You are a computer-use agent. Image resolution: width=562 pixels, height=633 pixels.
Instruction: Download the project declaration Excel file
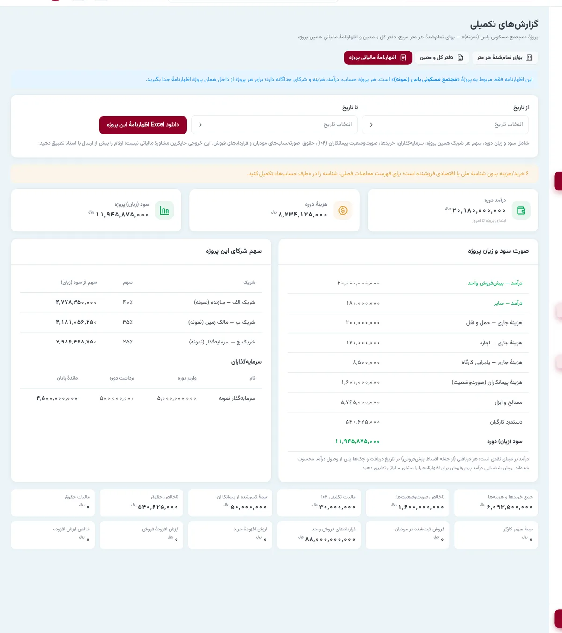click(x=143, y=125)
